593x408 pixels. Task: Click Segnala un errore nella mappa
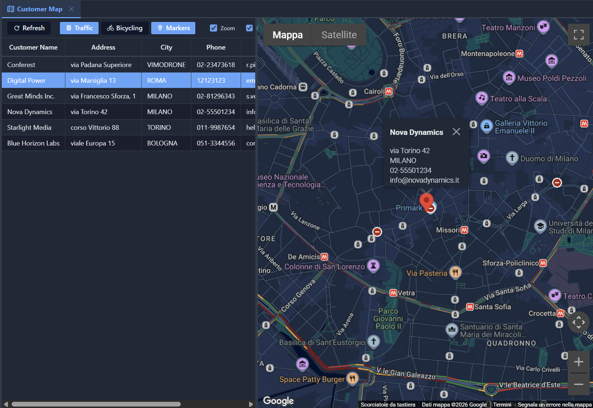tap(554, 404)
